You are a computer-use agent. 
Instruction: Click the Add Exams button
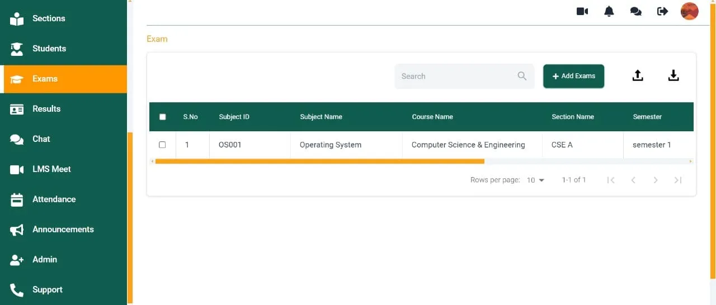(573, 76)
